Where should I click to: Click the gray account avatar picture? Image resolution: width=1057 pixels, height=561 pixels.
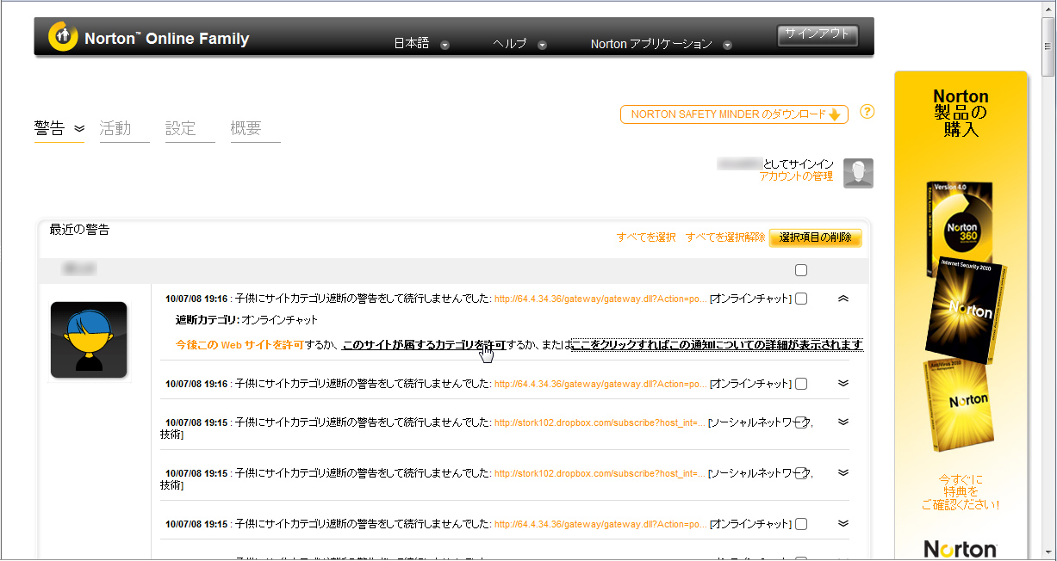[x=858, y=173]
